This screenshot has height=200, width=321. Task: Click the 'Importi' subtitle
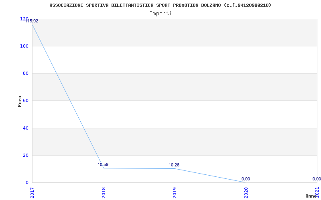(160, 14)
